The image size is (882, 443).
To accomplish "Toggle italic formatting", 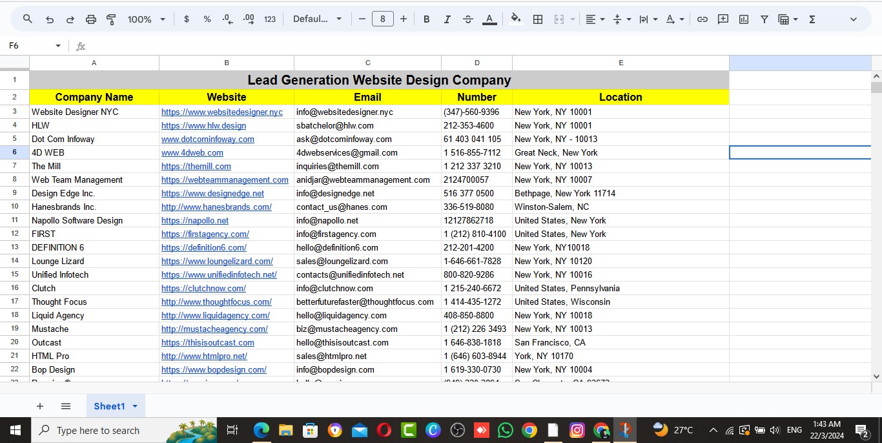I will click(447, 19).
